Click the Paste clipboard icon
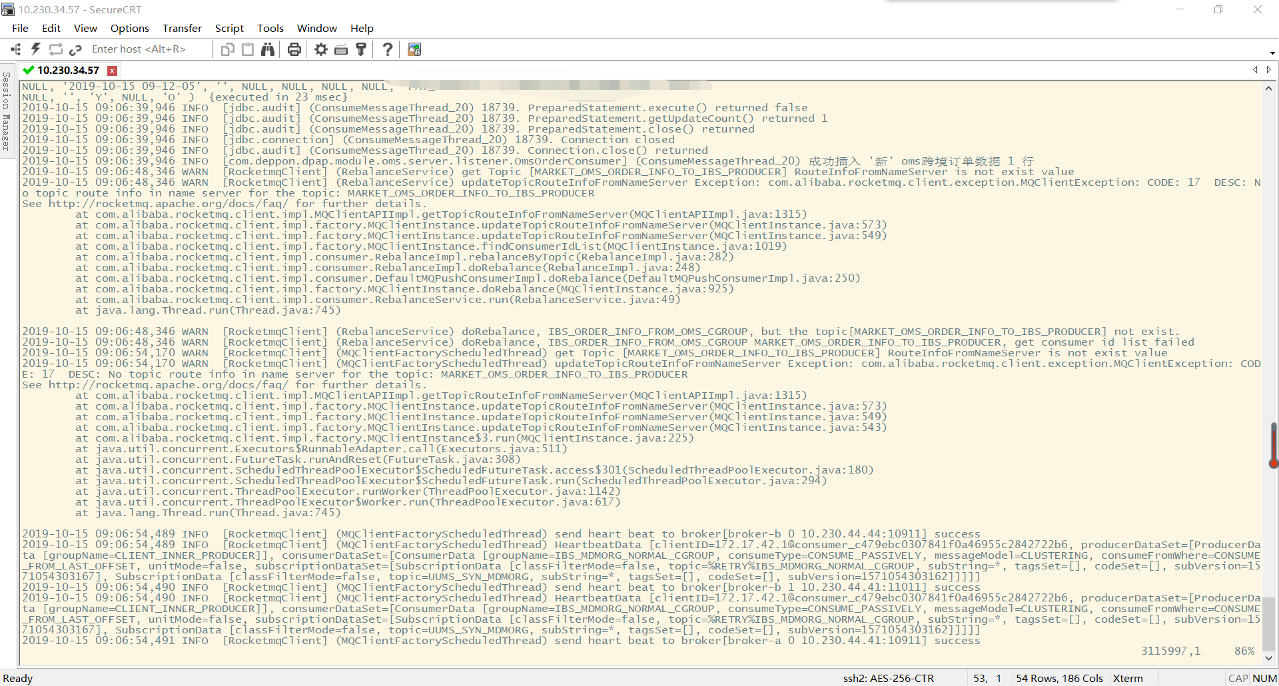 pyautogui.click(x=248, y=49)
